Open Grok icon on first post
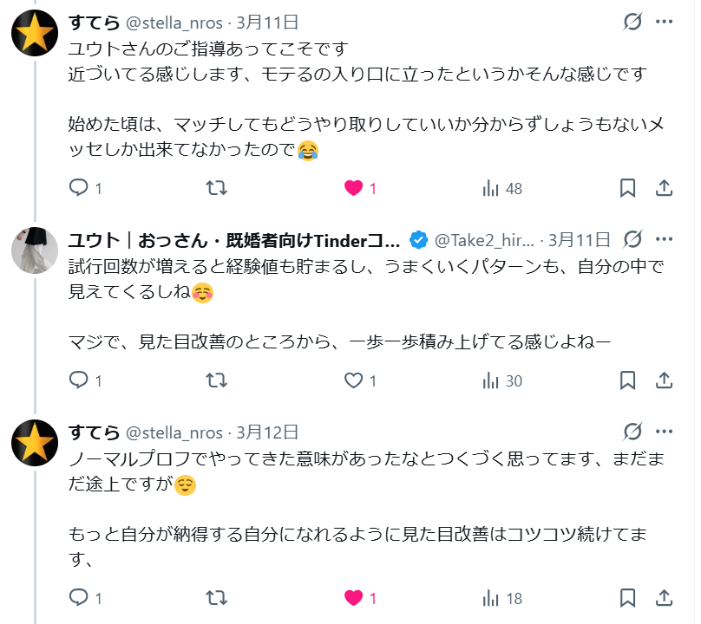 click(633, 22)
